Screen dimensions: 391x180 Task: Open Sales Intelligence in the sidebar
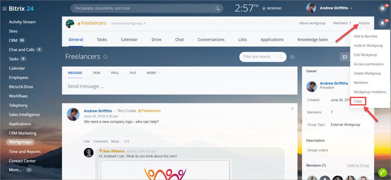point(24,115)
